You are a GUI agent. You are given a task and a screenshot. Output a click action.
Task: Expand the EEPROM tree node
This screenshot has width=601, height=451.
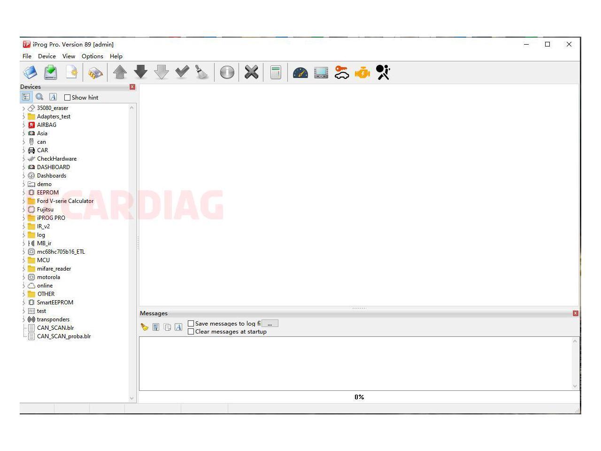(24, 193)
